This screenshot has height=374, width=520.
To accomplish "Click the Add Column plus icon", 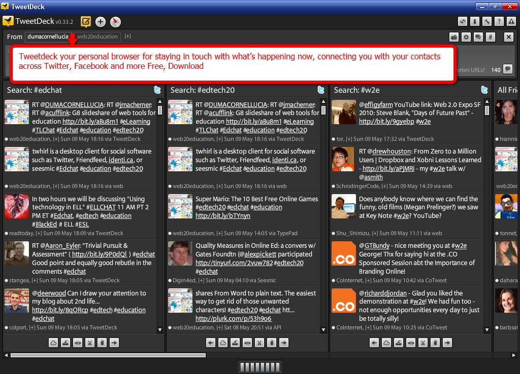I will click(101, 22).
